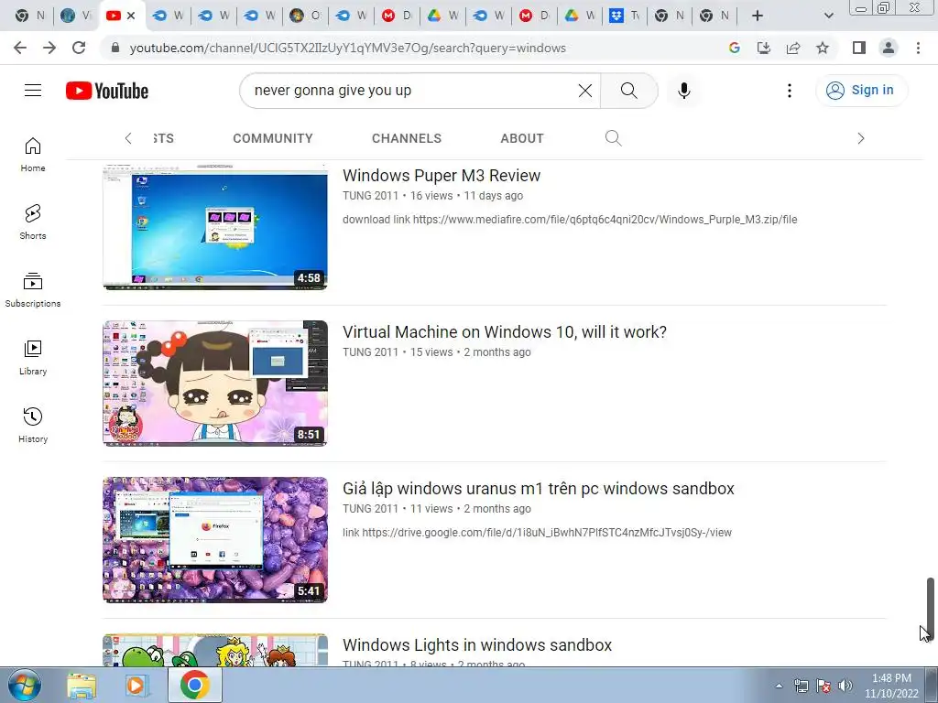938x703 pixels.
Task: Click the mediafire download link description
Action: (x=570, y=220)
